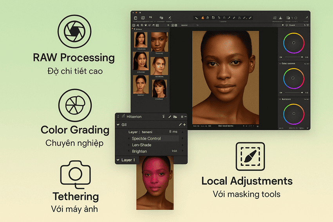Expand the right arrow on the Spectde Control row
This screenshot has height=222, width=333.
coord(183,138)
